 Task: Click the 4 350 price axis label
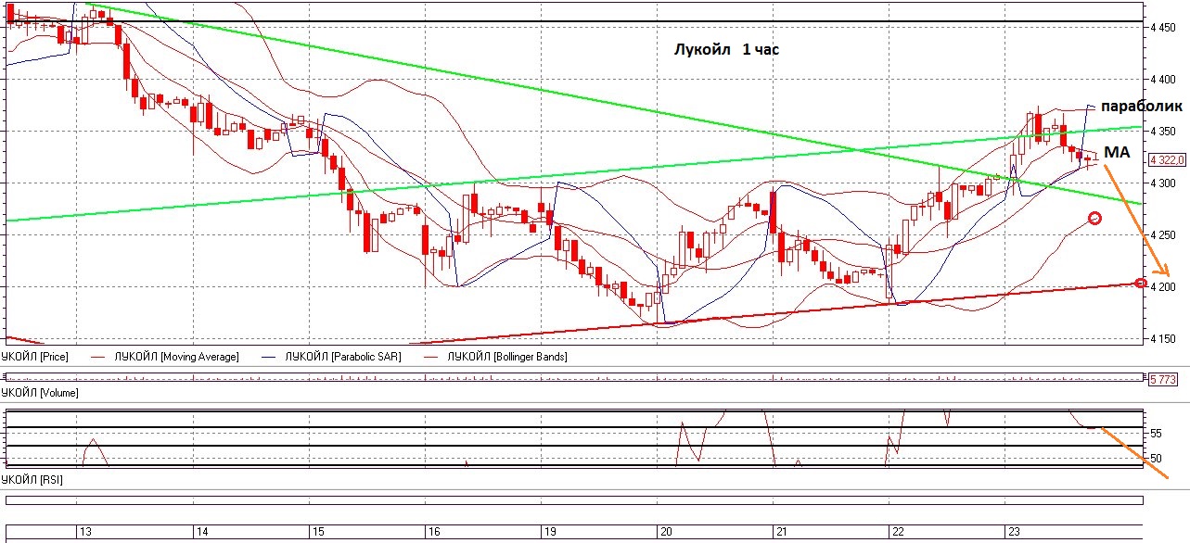(1164, 132)
